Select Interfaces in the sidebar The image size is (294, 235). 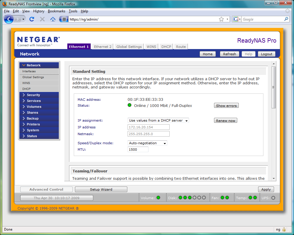click(x=39, y=71)
